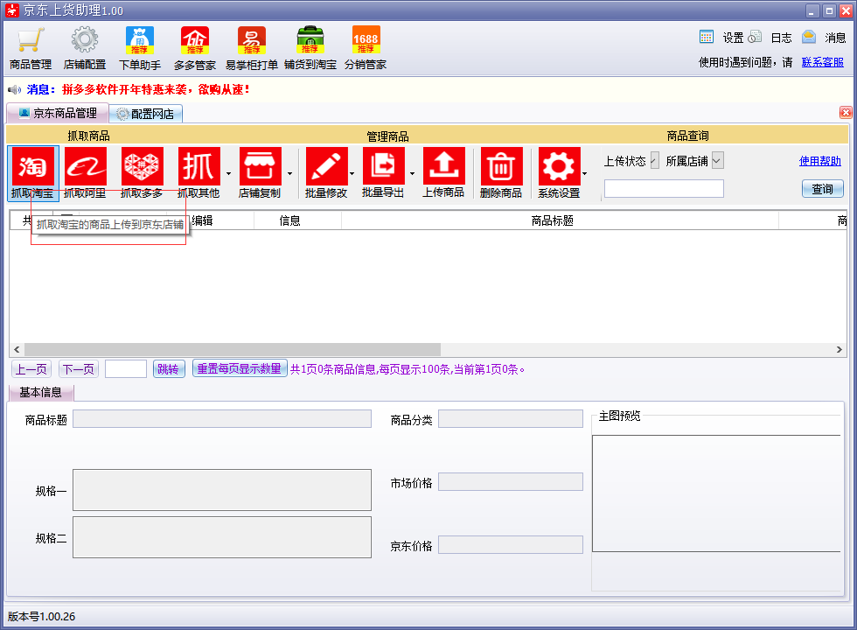Screen dimensions: 857x630
Task: Click the 拼多多软件 promotional message text
Action: (x=156, y=89)
